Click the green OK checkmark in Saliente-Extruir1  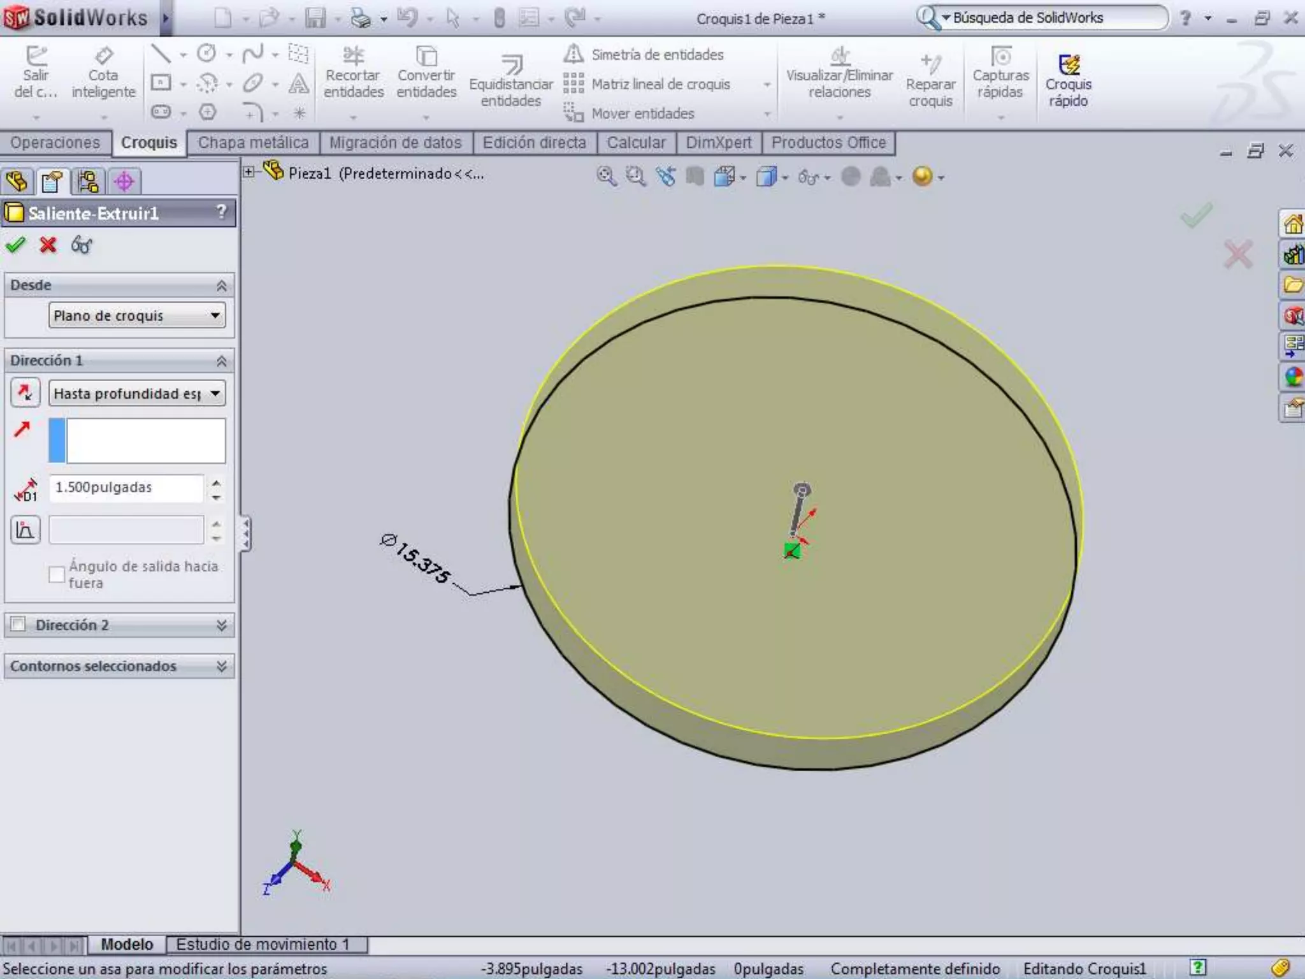[x=16, y=245]
